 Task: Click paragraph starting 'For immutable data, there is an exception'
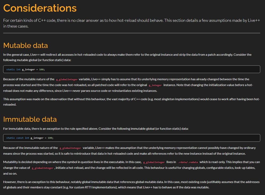[x=96, y=128]
